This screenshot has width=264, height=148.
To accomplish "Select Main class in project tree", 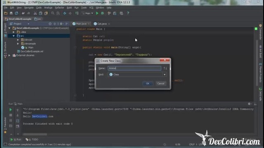I will pos(29,48).
